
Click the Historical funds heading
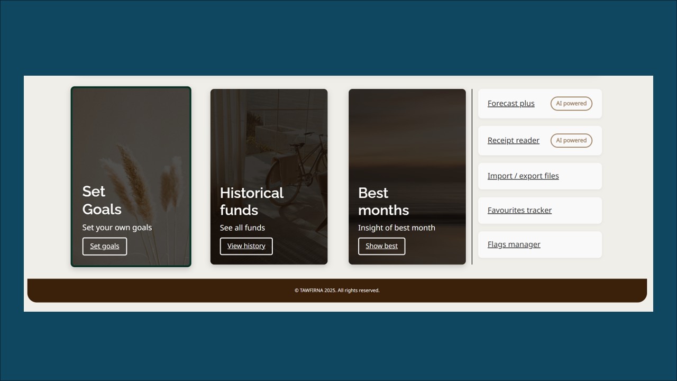[x=252, y=201]
